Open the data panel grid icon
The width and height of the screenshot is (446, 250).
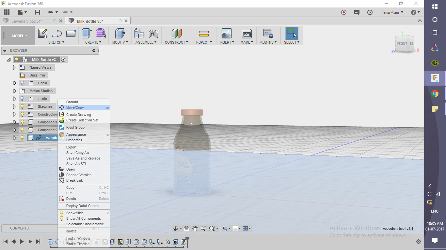tap(7, 12)
